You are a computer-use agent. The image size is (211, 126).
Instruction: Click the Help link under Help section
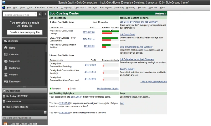122,103
